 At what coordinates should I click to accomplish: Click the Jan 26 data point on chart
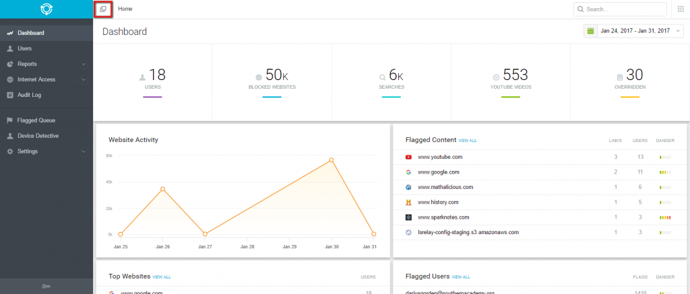click(x=163, y=189)
